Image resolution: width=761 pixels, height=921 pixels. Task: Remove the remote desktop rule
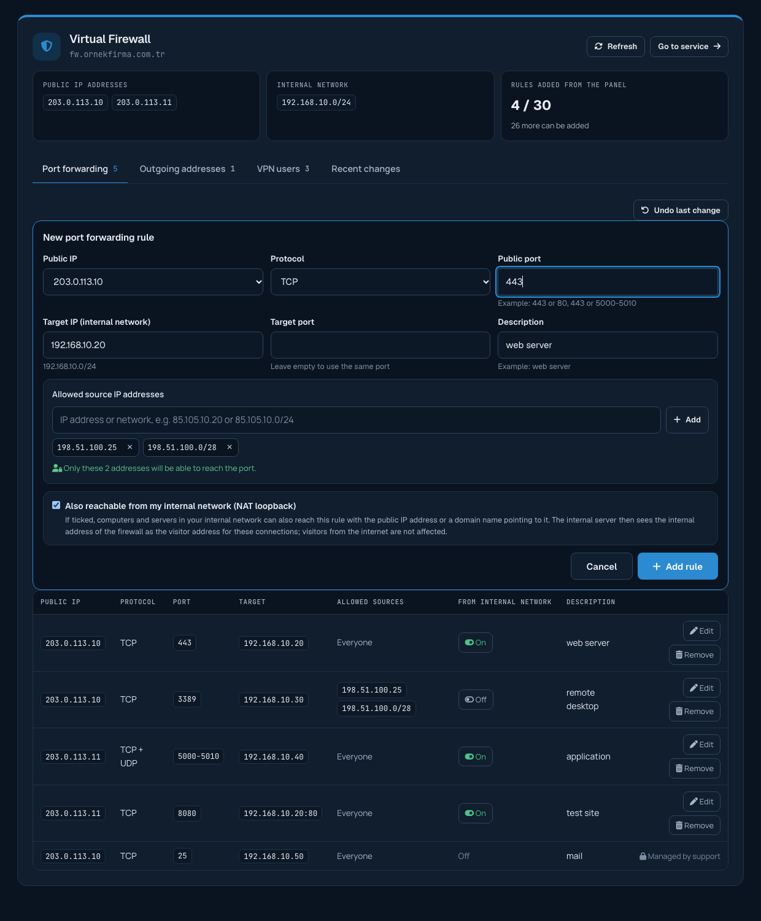click(x=695, y=712)
